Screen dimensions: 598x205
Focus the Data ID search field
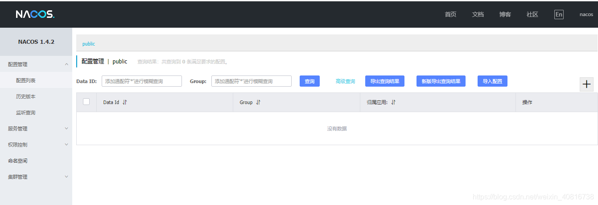click(142, 81)
